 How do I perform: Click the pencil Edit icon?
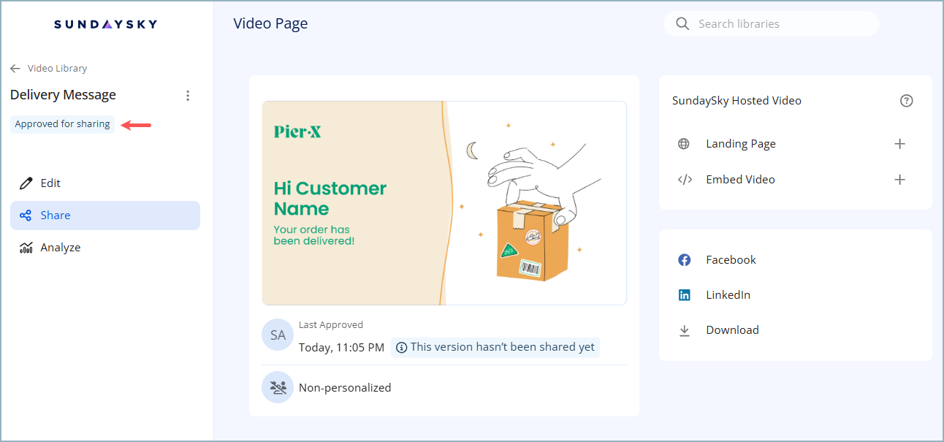(26, 183)
